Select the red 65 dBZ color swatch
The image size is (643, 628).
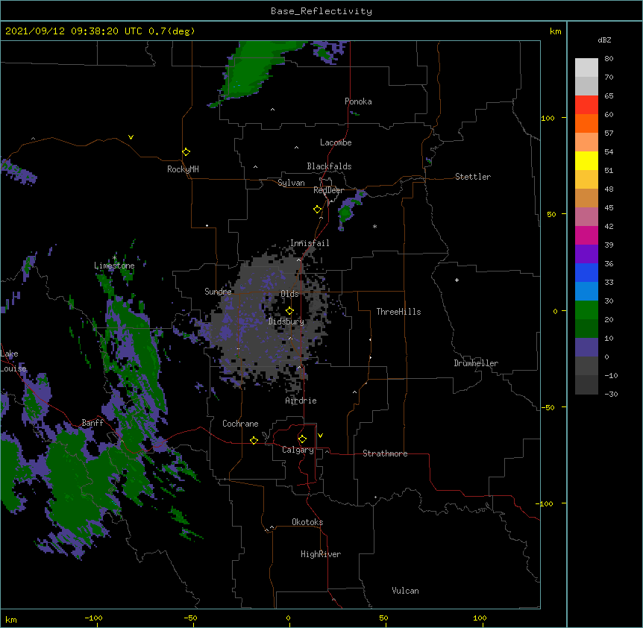coord(586,105)
